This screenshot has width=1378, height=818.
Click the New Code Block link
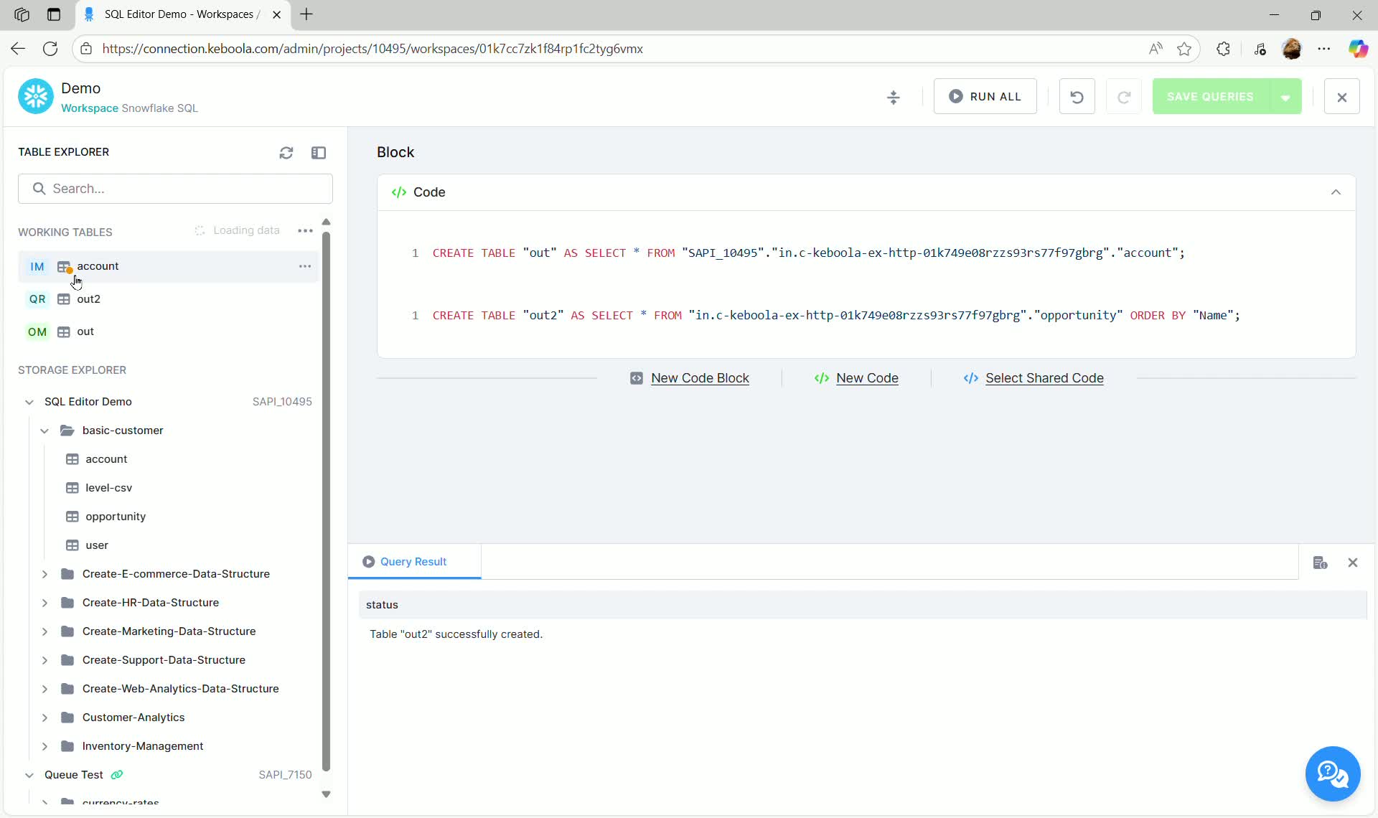(x=700, y=378)
